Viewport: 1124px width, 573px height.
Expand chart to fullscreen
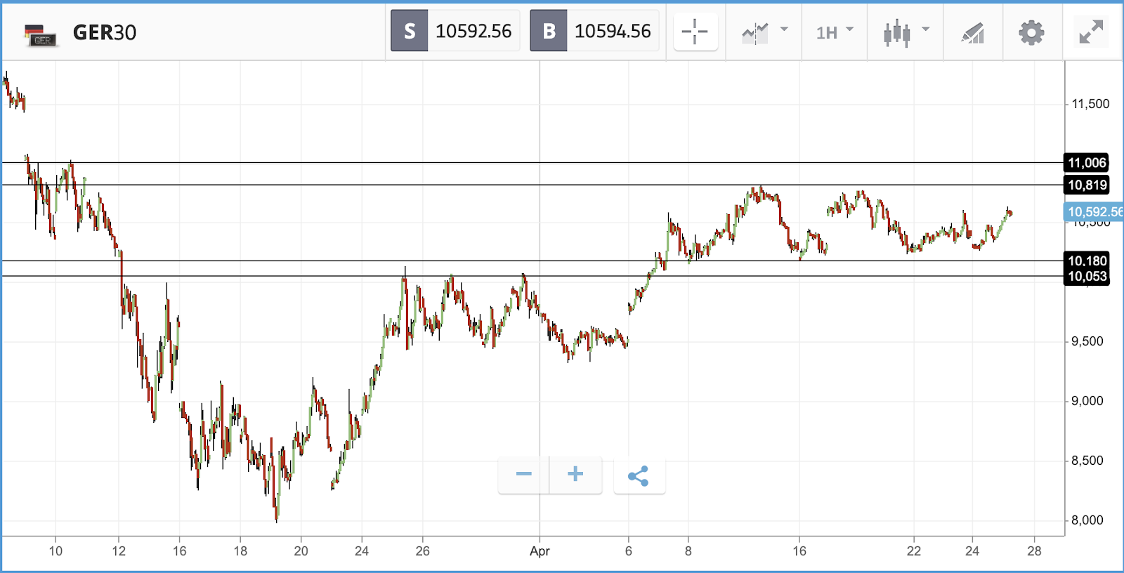(x=1091, y=32)
